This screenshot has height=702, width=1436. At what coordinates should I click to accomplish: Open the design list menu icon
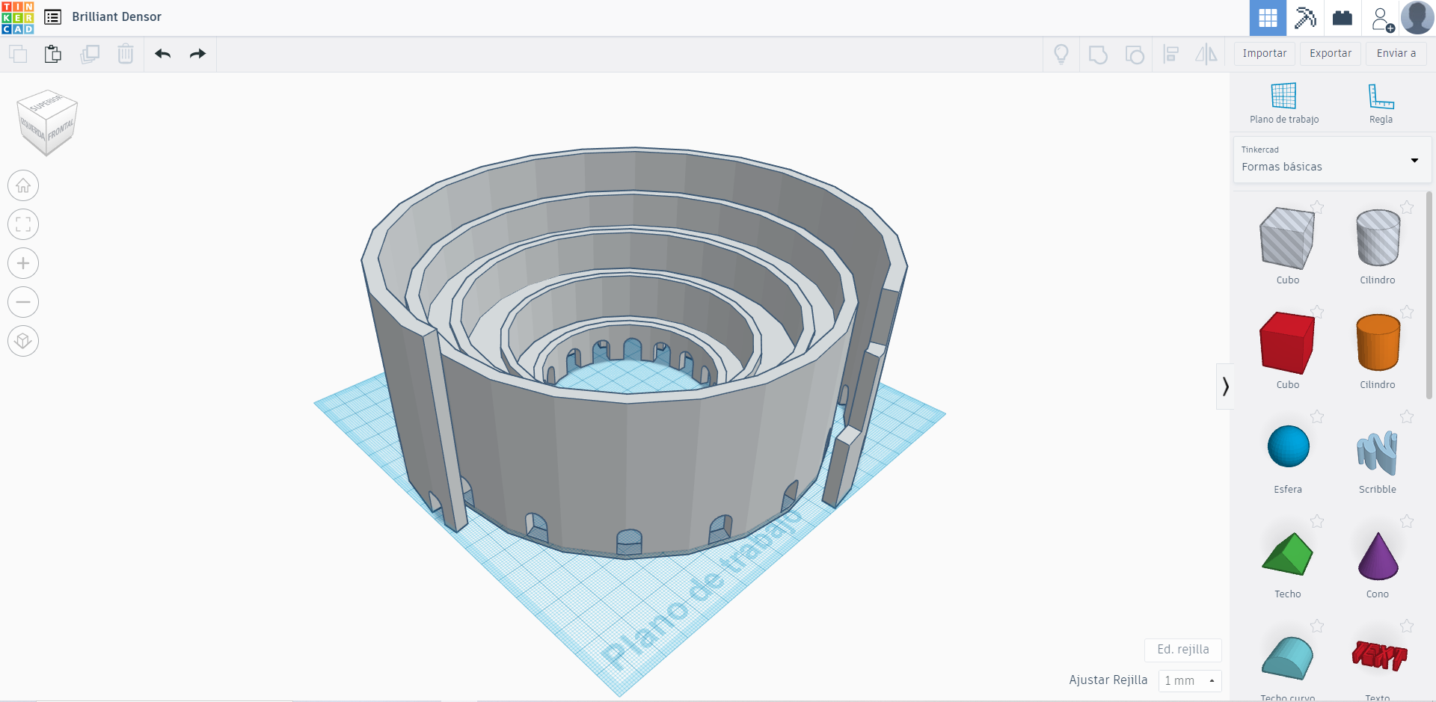click(x=52, y=17)
